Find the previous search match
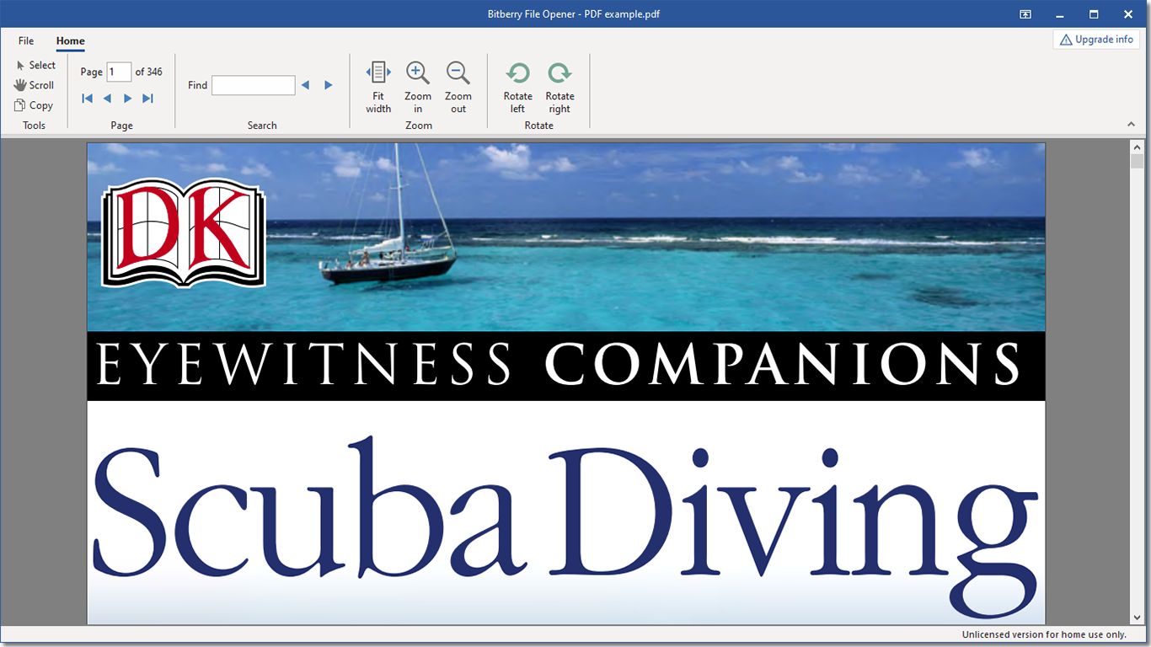This screenshot has width=1151, height=647. [x=305, y=85]
